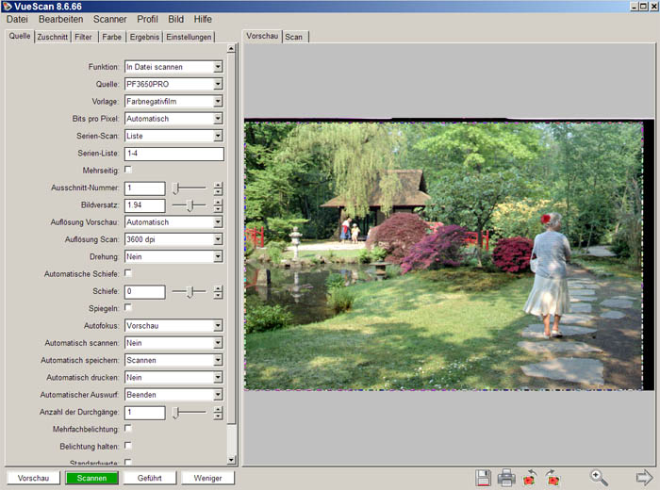Click the Serien-Liste input field

coord(173,154)
